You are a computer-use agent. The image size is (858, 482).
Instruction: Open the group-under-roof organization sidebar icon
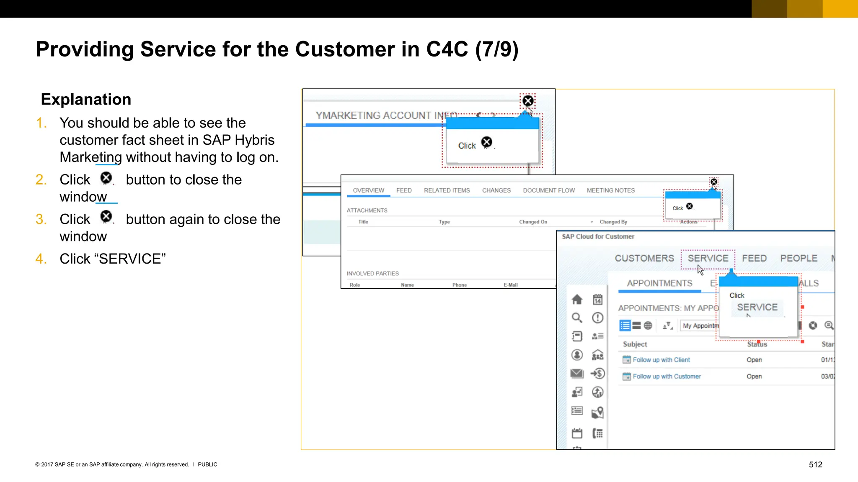click(597, 355)
